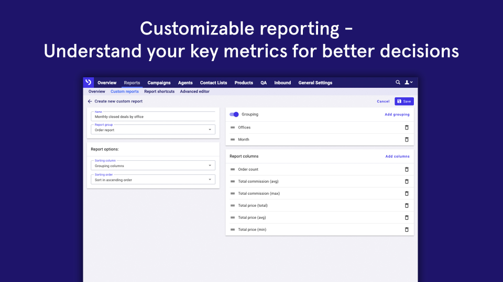503x282 pixels.
Task: Open the Reports navigation tab
Action: point(132,83)
